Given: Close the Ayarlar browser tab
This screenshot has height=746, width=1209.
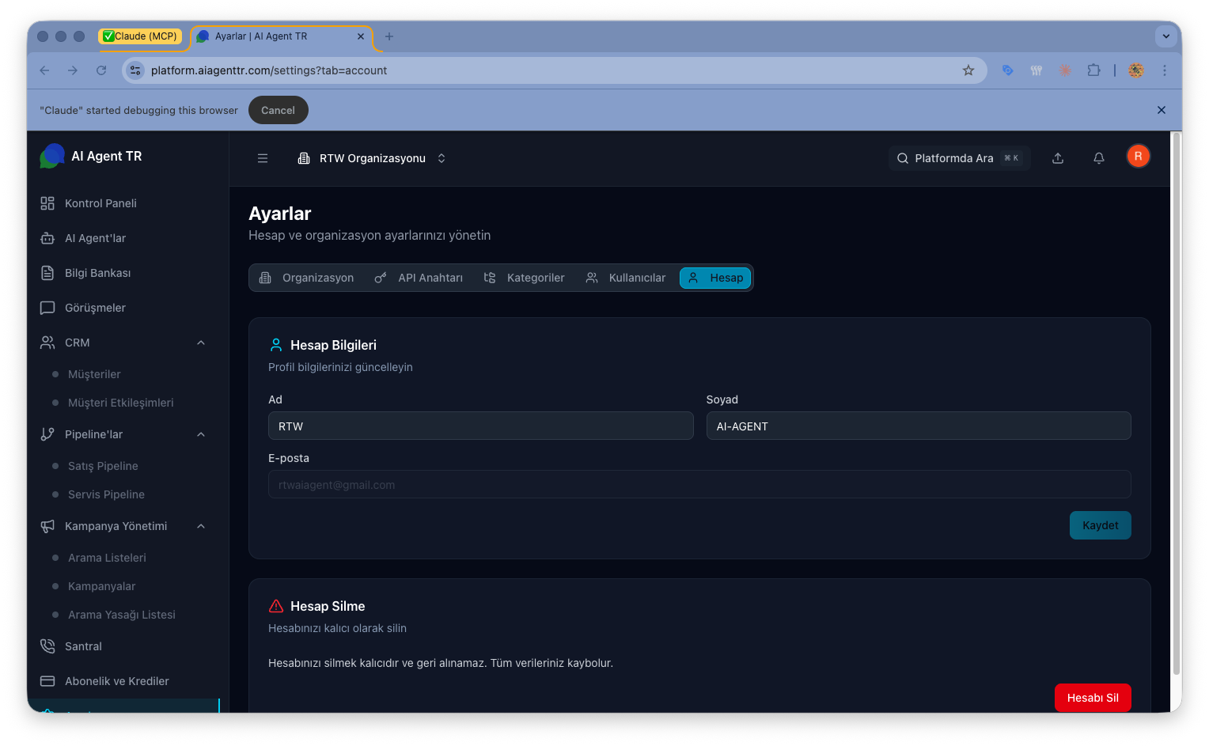Looking at the screenshot, I should 361,36.
